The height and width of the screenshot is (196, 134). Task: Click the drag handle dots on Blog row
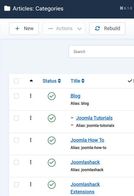[x=31, y=96]
